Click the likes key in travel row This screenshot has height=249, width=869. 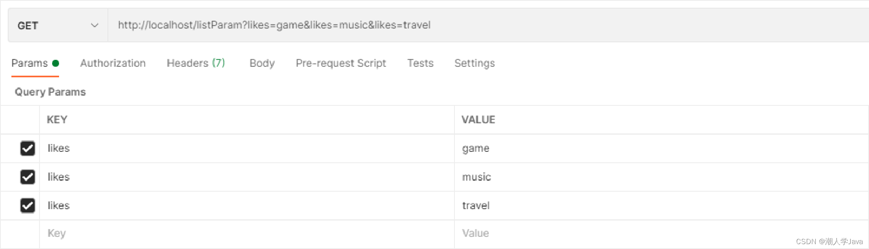click(59, 205)
